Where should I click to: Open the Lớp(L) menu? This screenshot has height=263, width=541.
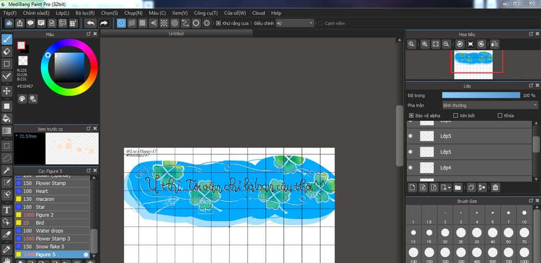62,13
